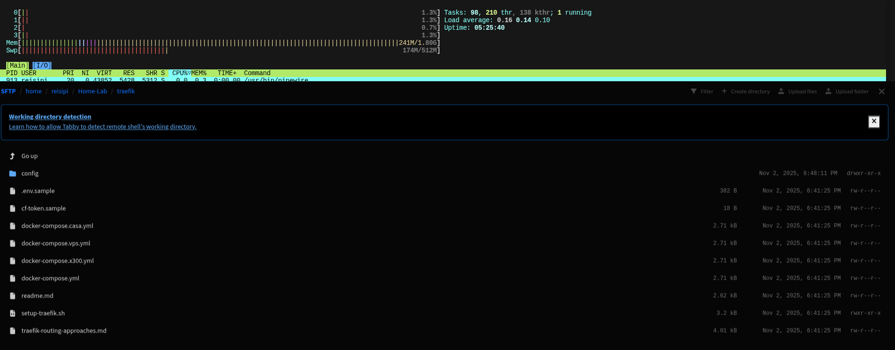Sort htop by the RES column
This screenshot has height=350, width=895.
pyautogui.click(x=129, y=73)
